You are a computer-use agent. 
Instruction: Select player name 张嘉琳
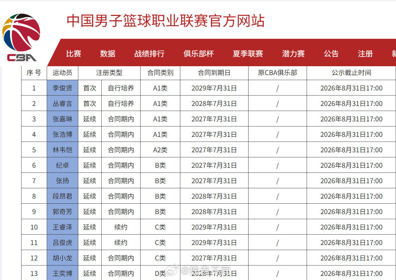pos(63,119)
